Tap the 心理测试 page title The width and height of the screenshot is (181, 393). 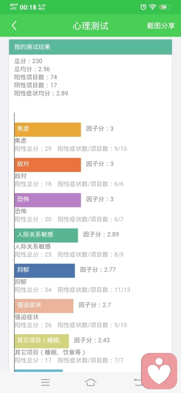[90, 26]
